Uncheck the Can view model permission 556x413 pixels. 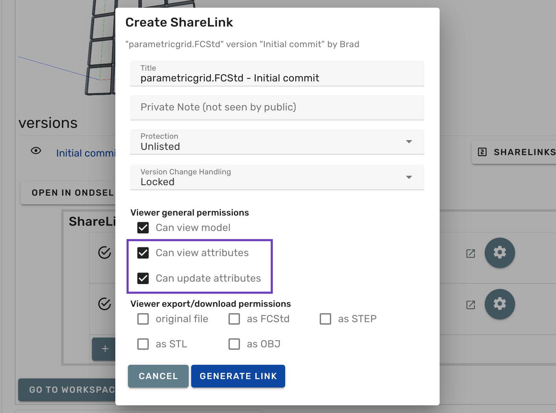(x=143, y=227)
